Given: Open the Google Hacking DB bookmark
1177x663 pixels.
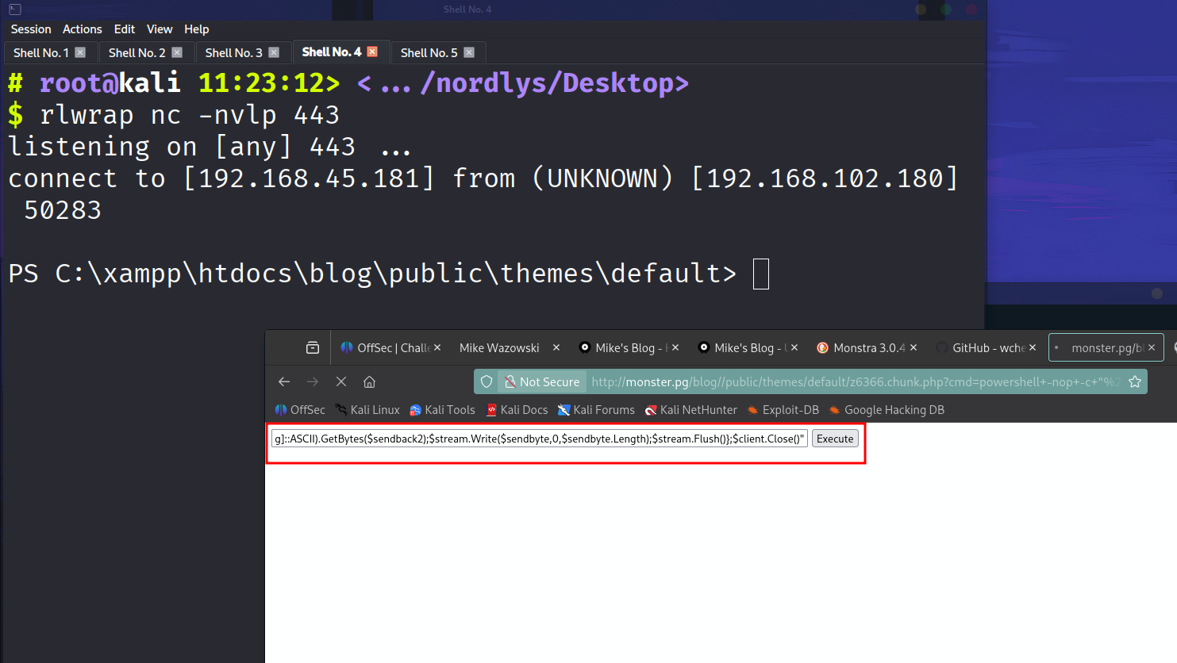Looking at the screenshot, I should tap(887, 410).
